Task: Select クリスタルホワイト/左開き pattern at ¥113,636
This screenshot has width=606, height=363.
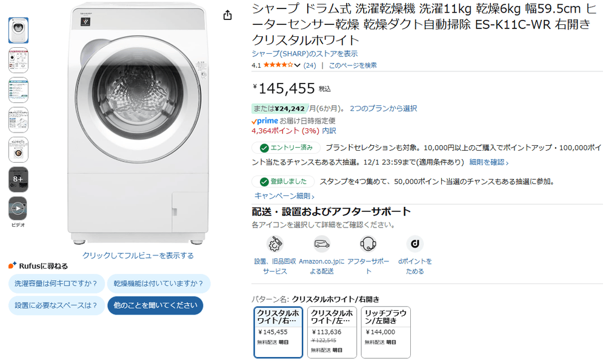Action: (x=332, y=332)
